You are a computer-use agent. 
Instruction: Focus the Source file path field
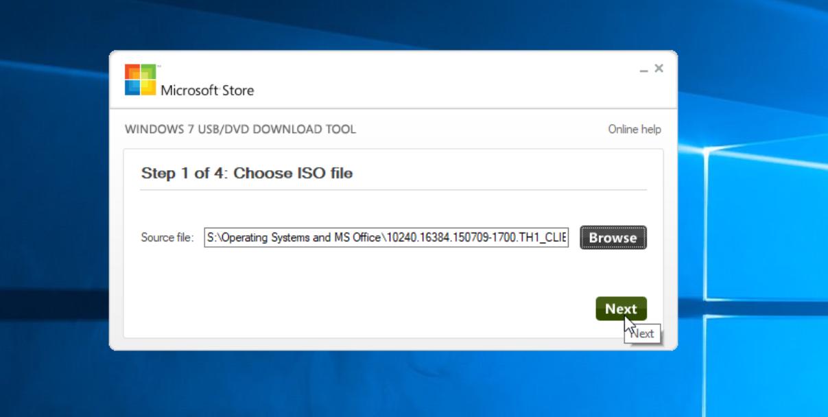386,237
